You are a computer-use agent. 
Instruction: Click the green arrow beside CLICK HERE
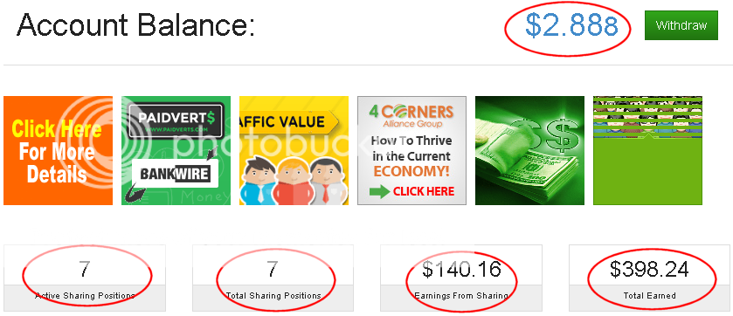coord(379,192)
